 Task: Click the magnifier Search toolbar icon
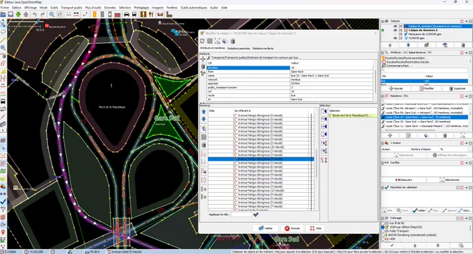52,14
